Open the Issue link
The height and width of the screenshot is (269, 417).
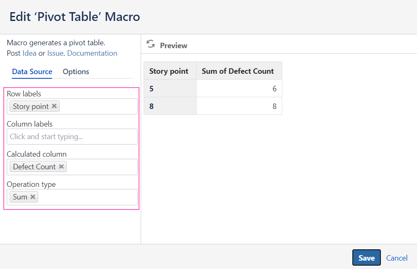[55, 53]
